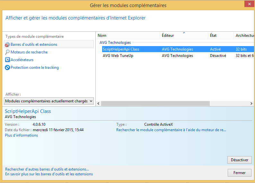Select the ScriptHelperApi Class row

(x=178, y=49)
